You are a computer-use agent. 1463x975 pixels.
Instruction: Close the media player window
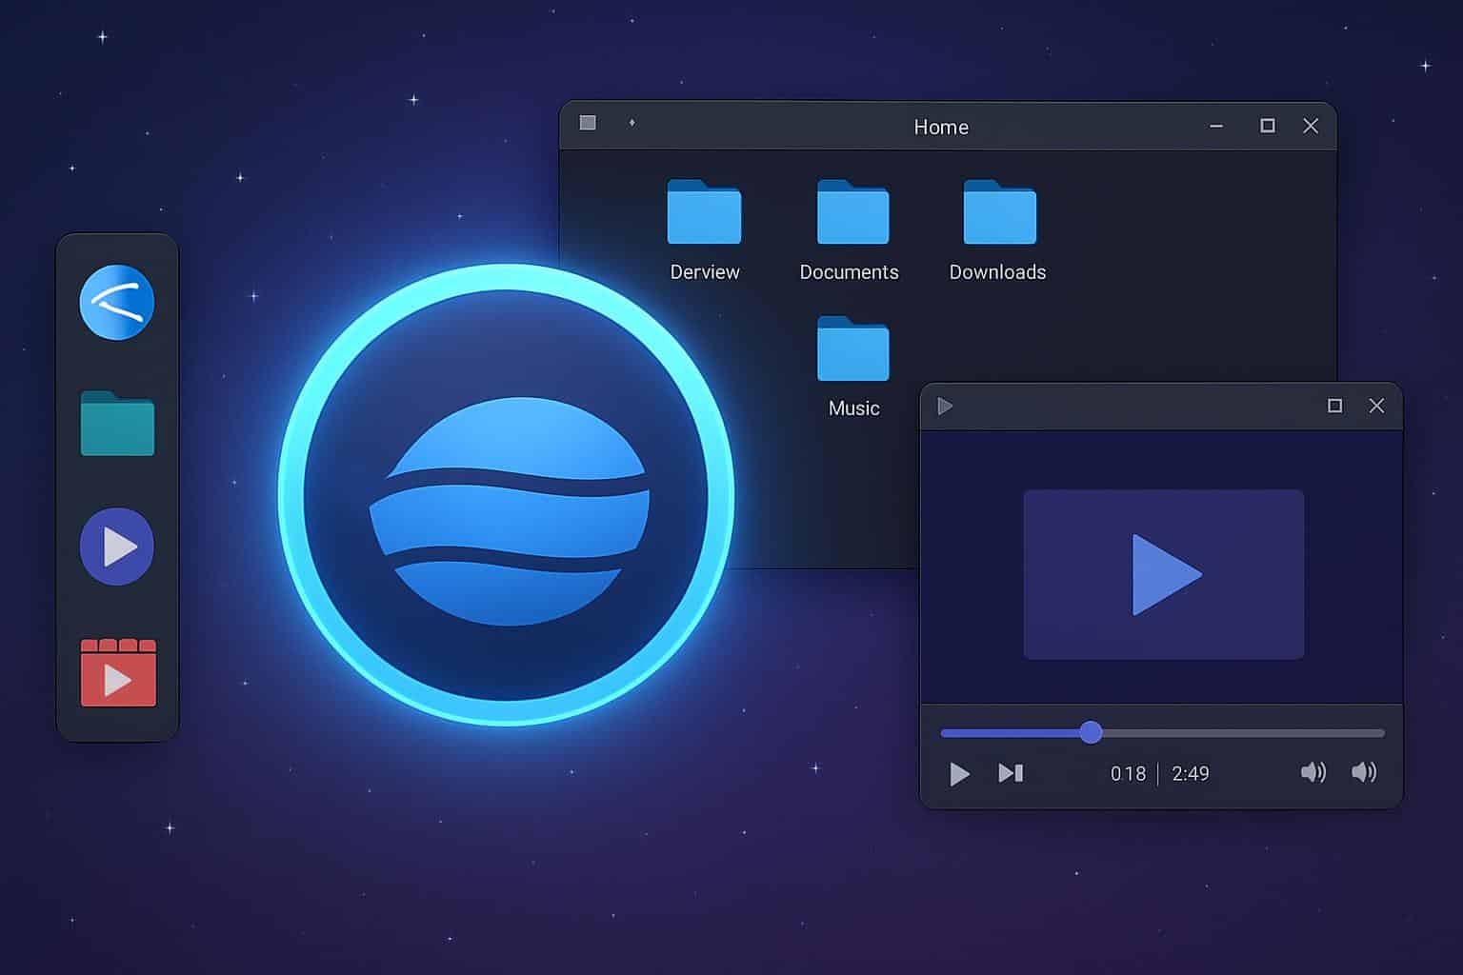pos(1376,407)
